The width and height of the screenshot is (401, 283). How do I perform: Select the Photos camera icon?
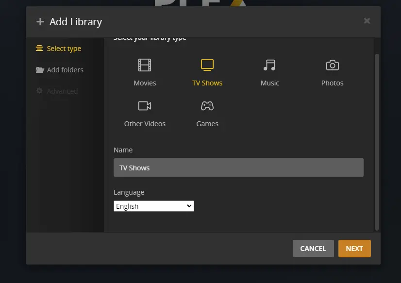332,65
